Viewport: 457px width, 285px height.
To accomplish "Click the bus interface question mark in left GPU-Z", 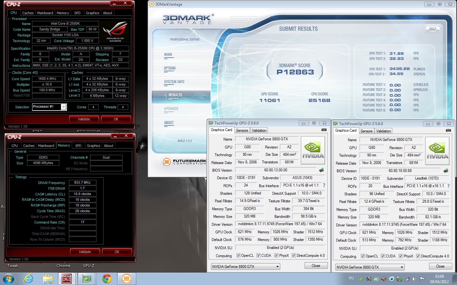I will pos(324,186).
